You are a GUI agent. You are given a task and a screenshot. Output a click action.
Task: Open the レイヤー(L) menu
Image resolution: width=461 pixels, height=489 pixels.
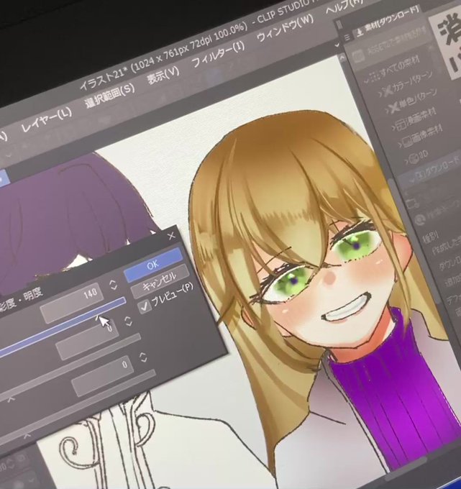pyautogui.click(x=47, y=120)
